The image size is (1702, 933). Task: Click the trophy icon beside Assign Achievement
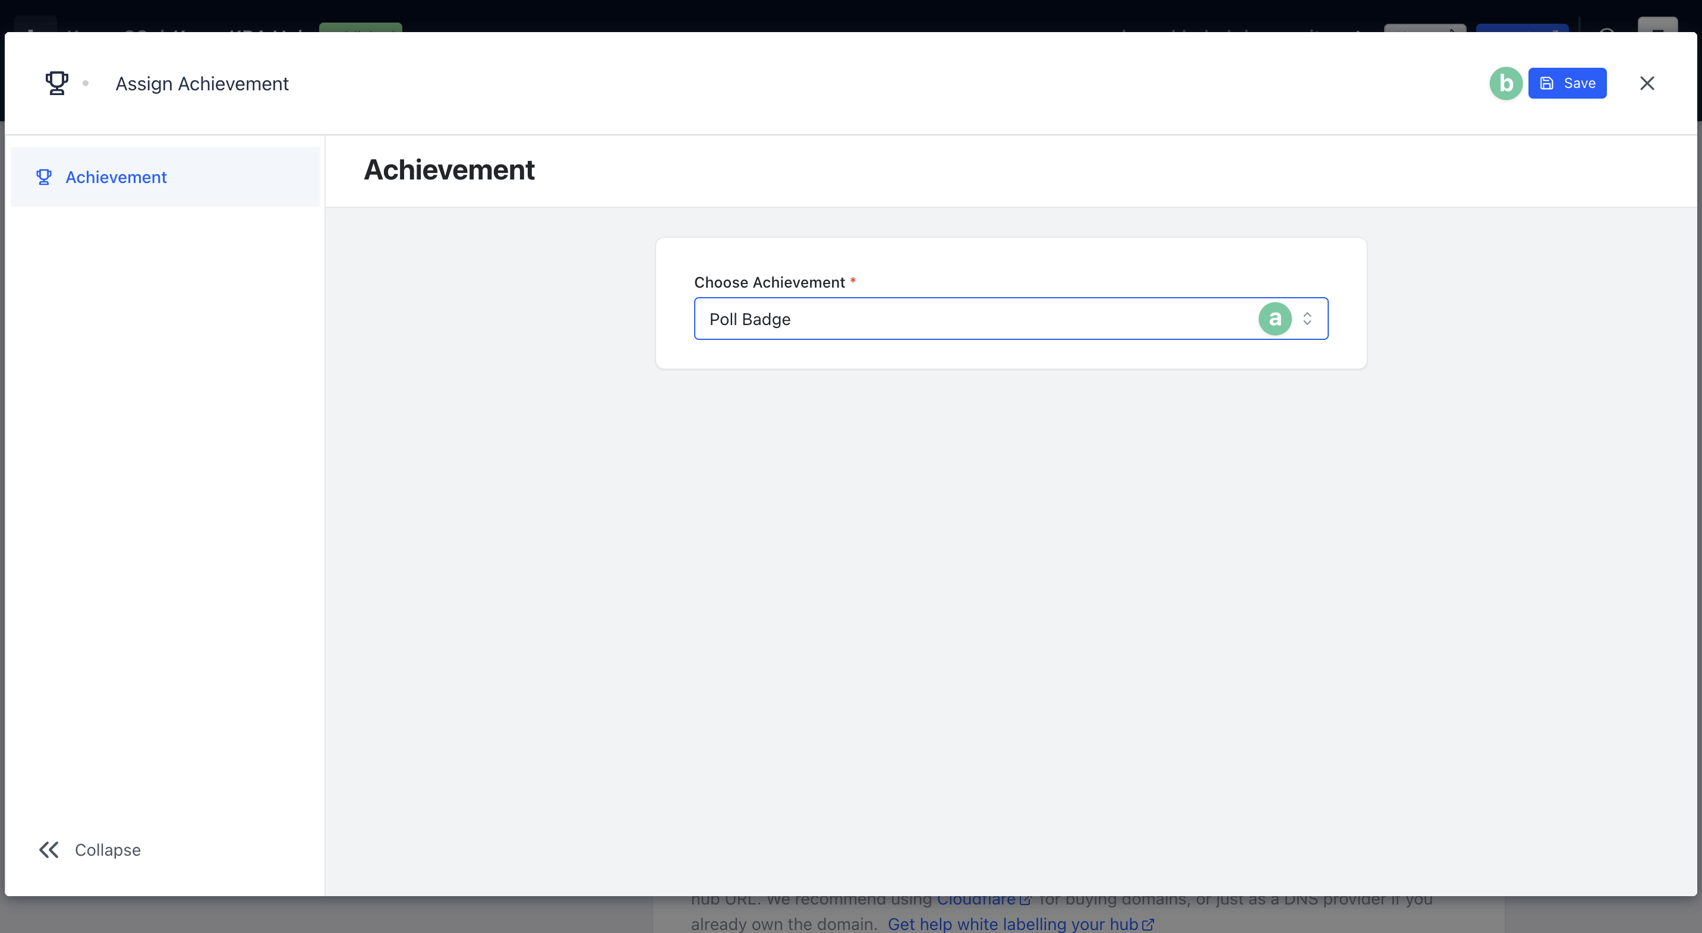tap(56, 83)
